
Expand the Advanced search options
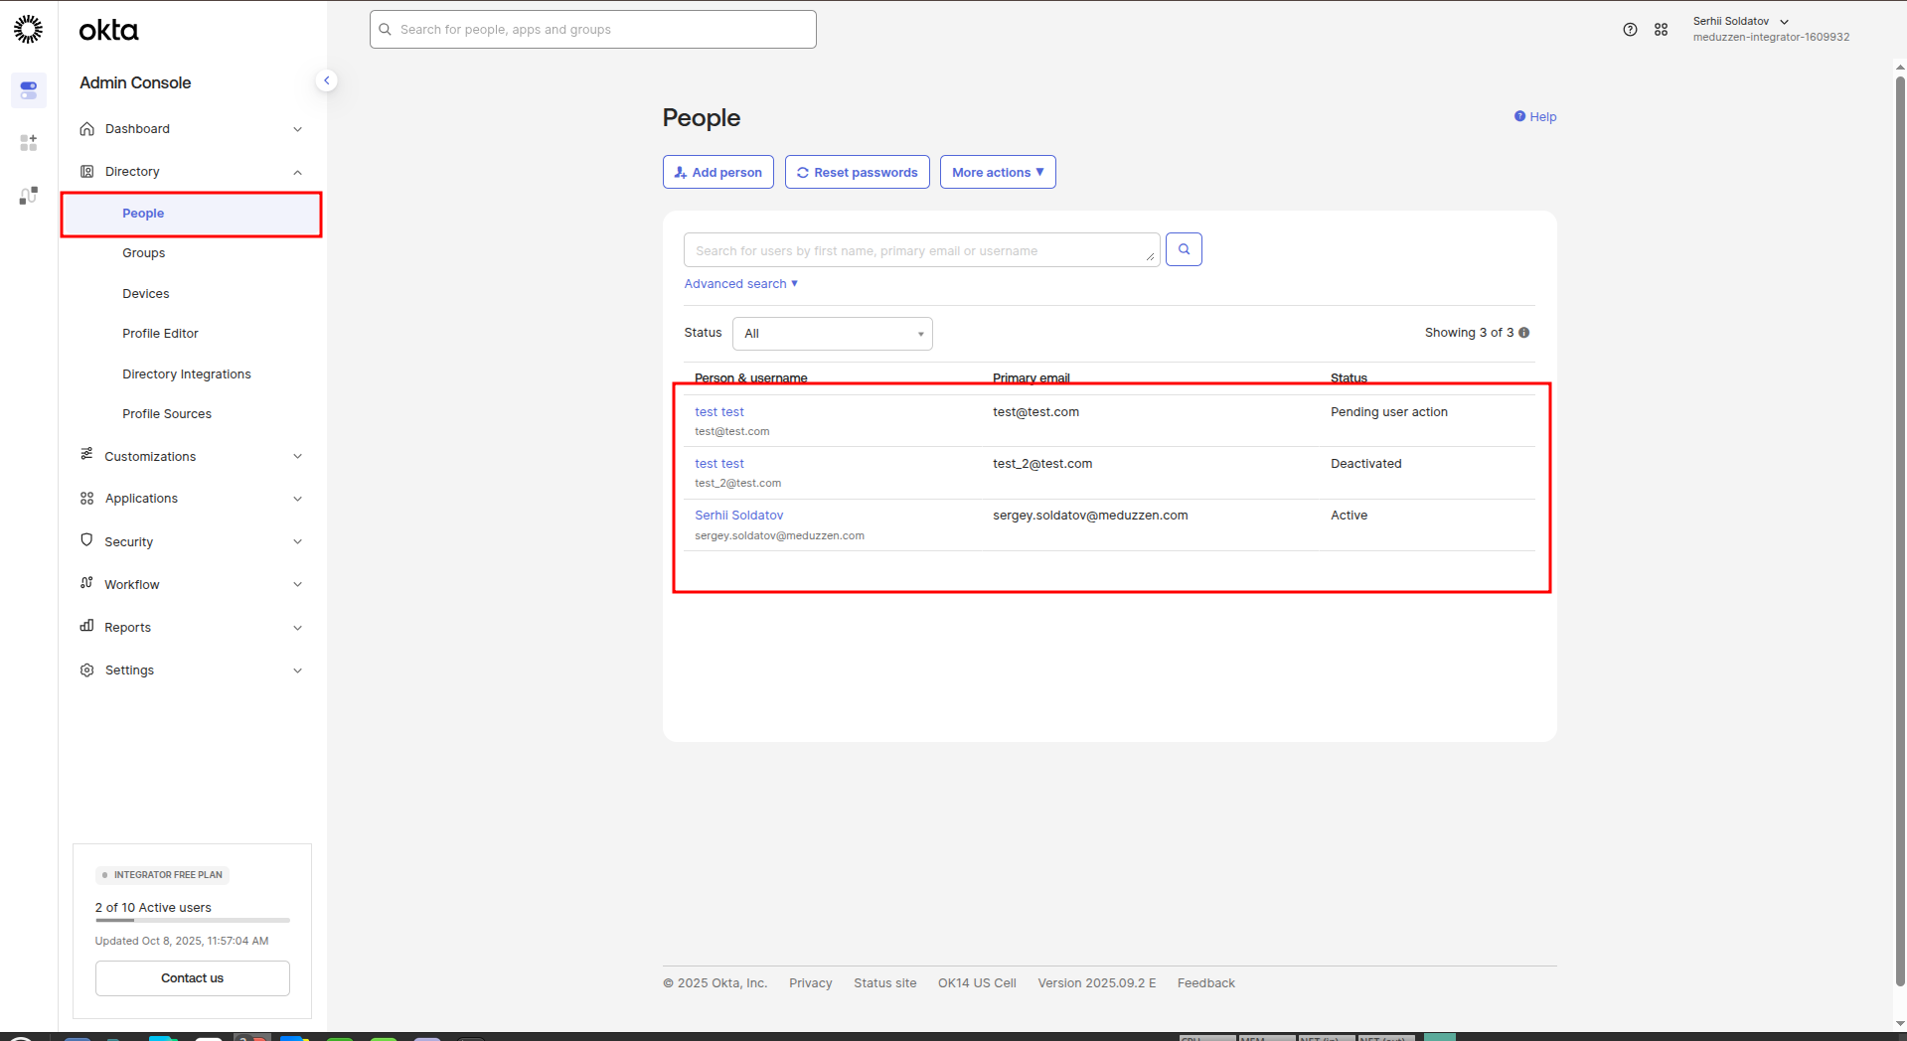[741, 284]
